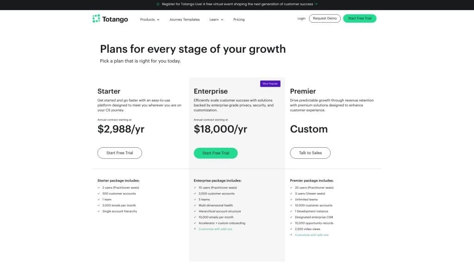Click the plus icon in Enterprise add-ons
474x266 pixels.
[x=195, y=229]
